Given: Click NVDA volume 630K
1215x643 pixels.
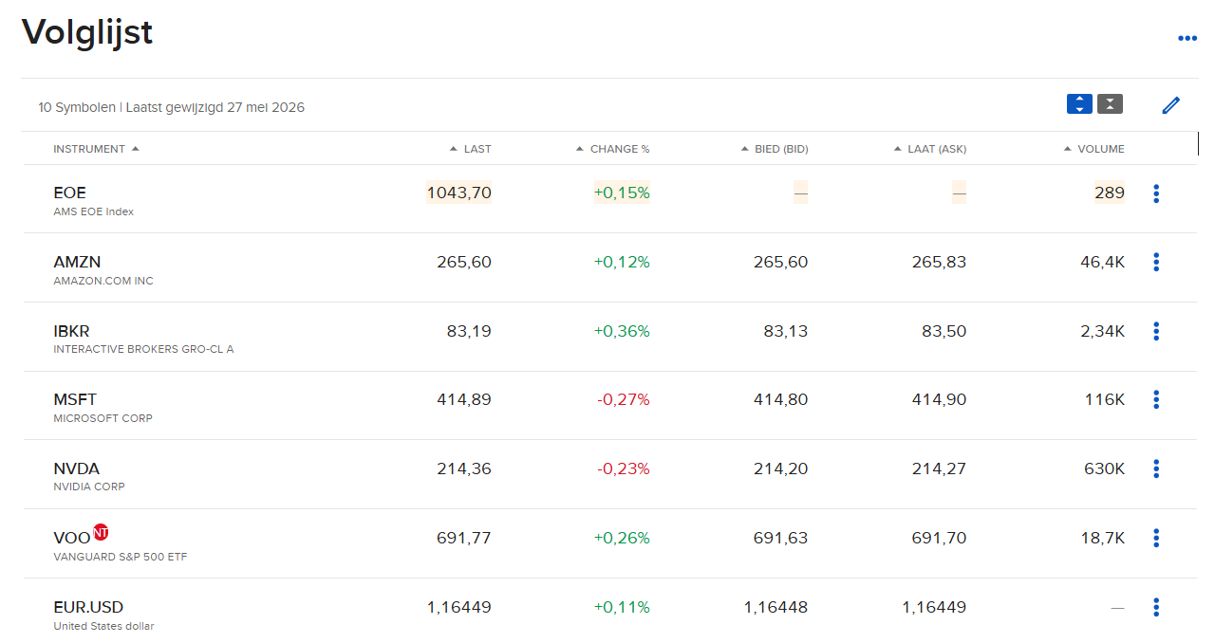Looking at the screenshot, I should 1104,468.
